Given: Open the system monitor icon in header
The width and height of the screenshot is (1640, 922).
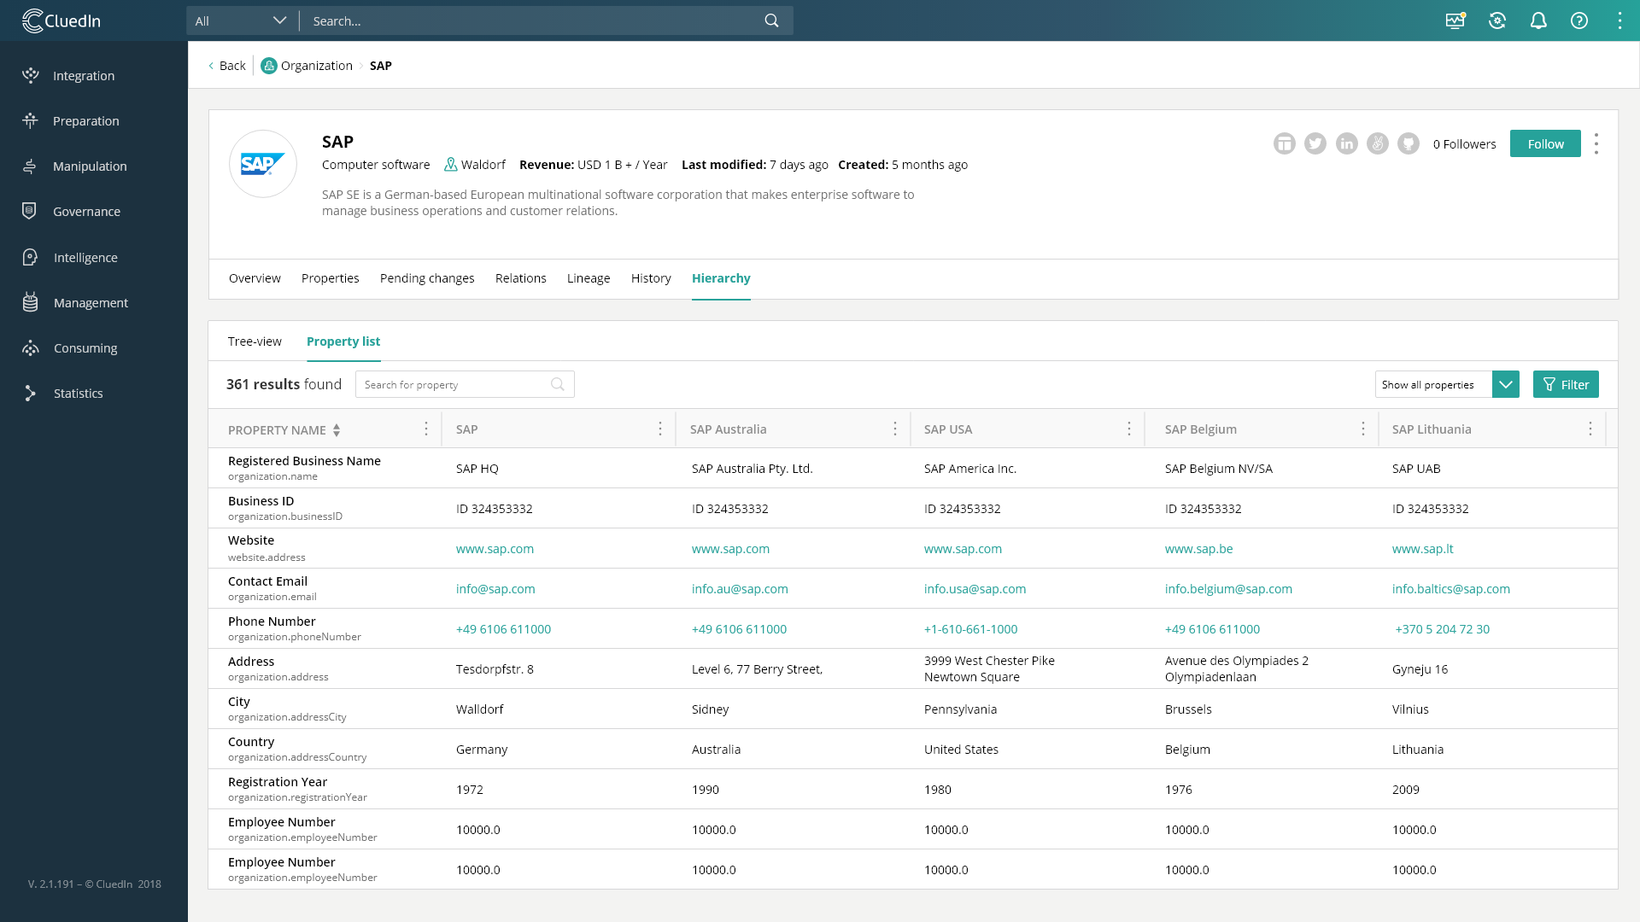Looking at the screenshot, I should 1455,20.
